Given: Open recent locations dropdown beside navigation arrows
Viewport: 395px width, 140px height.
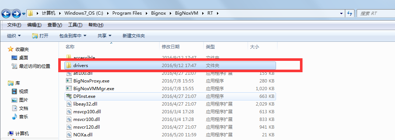Looking at the screenshot, I should pos(24,14).
